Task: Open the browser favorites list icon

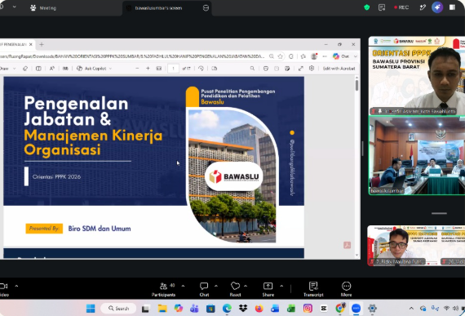Action: pos(303,56)
